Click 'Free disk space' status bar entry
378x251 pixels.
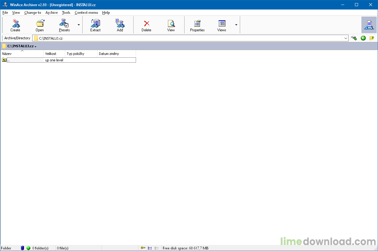(185, 248)
